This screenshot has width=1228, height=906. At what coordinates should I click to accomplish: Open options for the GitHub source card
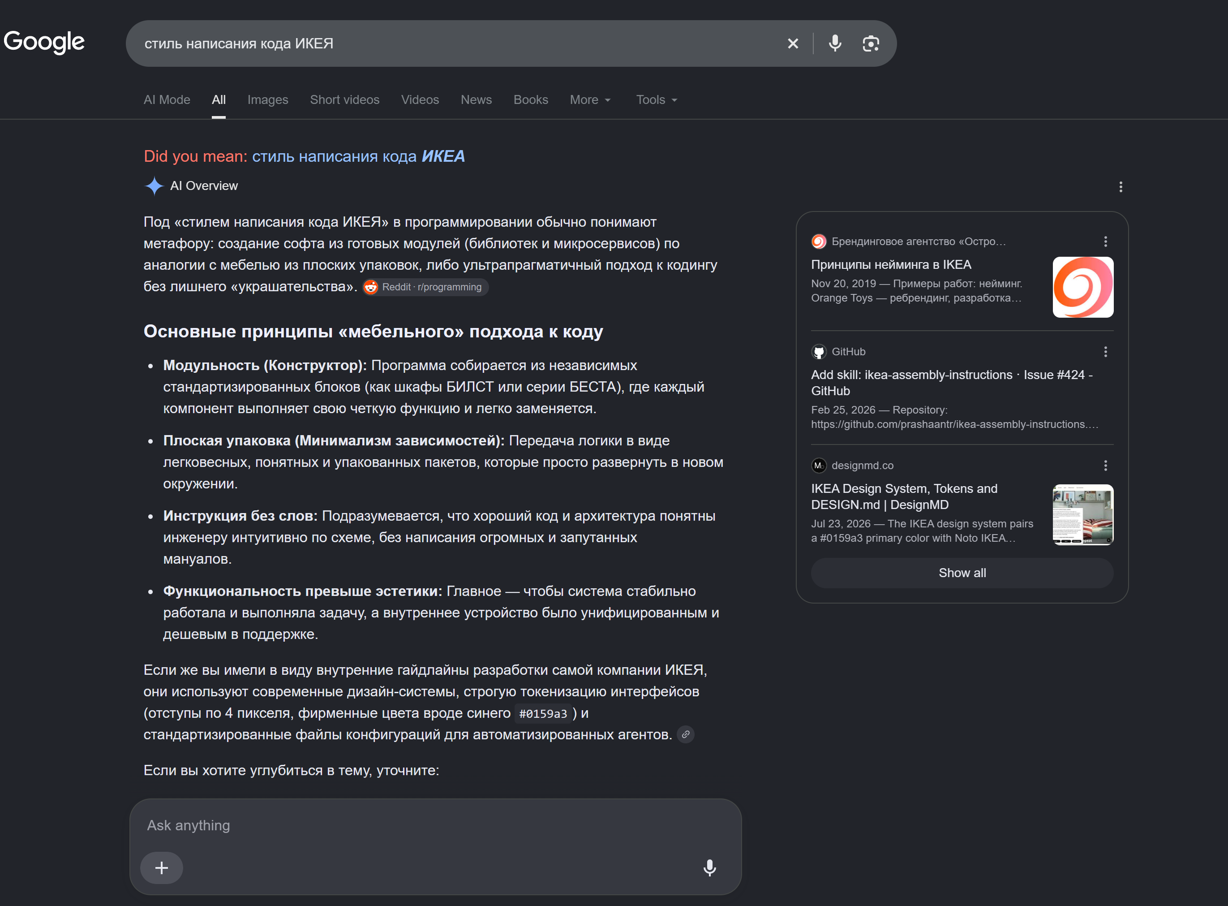coord(1105,352)
